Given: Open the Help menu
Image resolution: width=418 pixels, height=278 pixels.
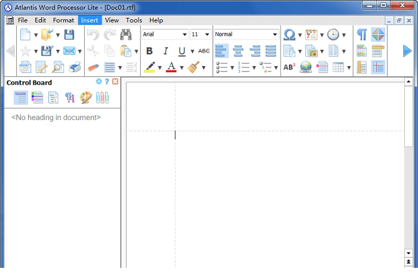Looking at the screenshot, I should (156, 20).
